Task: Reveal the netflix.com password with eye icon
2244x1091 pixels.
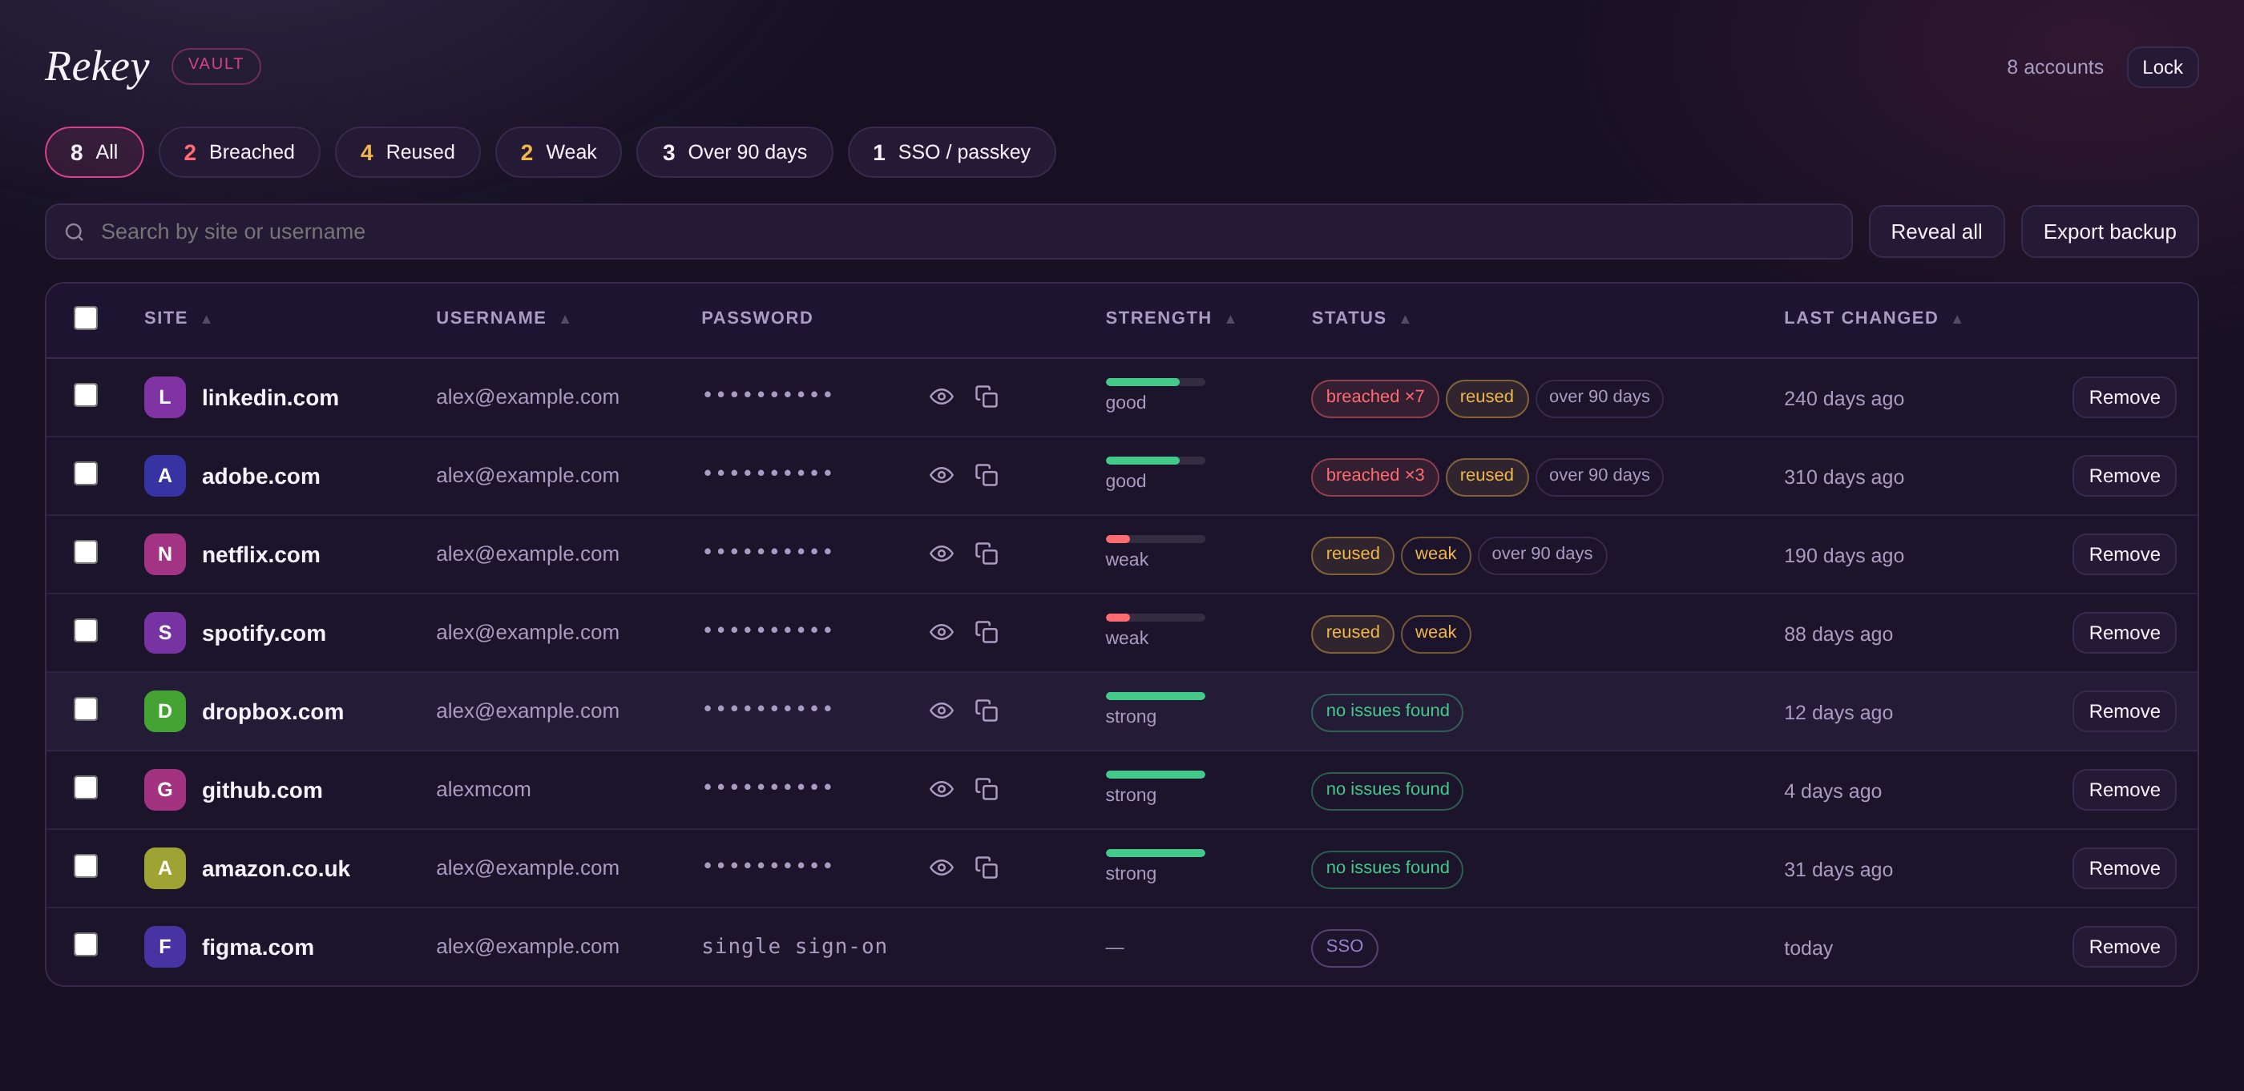Action: click(941, 554)
